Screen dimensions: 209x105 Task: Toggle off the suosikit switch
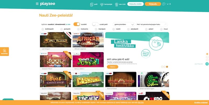[x=77, y=24]
